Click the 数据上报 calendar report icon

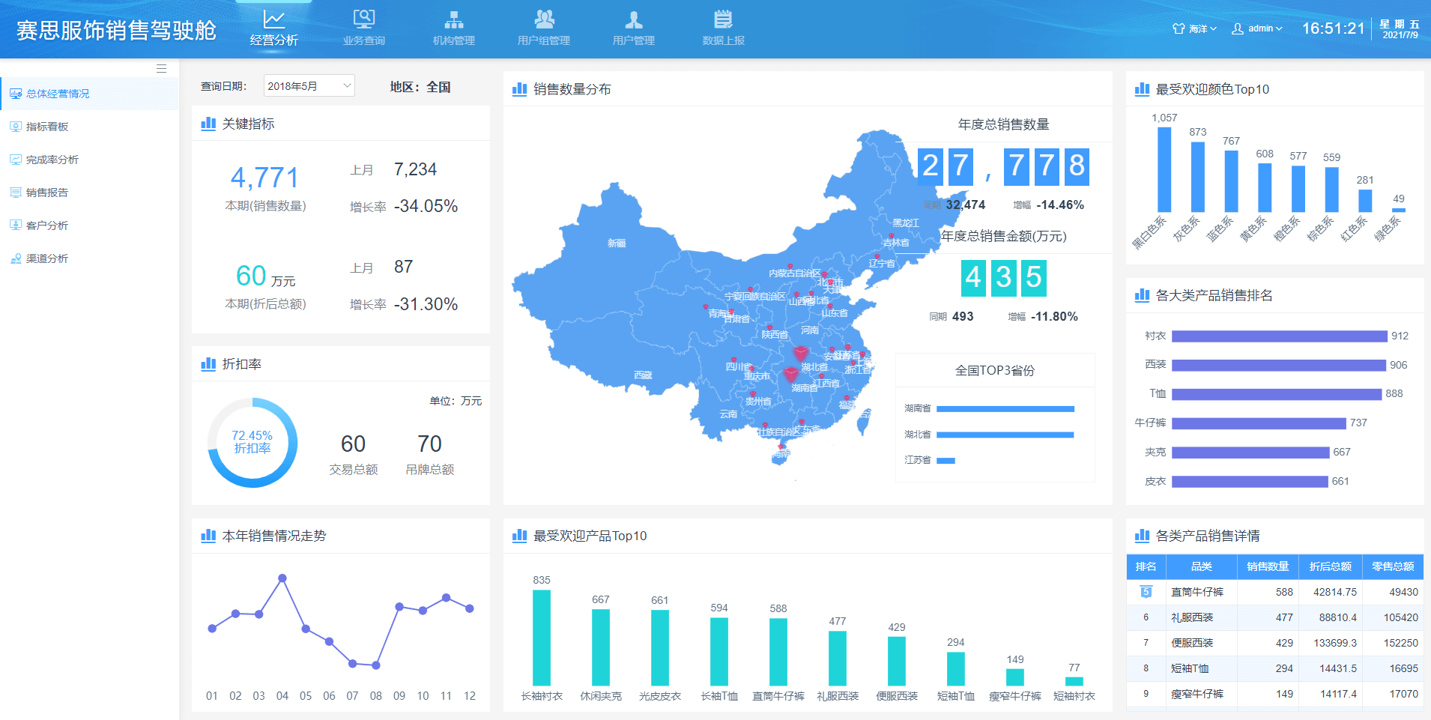(x=723, y=19)
